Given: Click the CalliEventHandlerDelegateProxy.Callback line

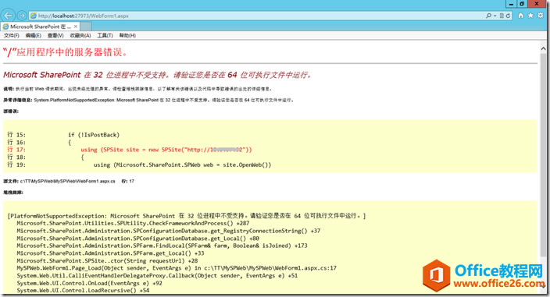Looking at the screenshot, I should [157, 276].
